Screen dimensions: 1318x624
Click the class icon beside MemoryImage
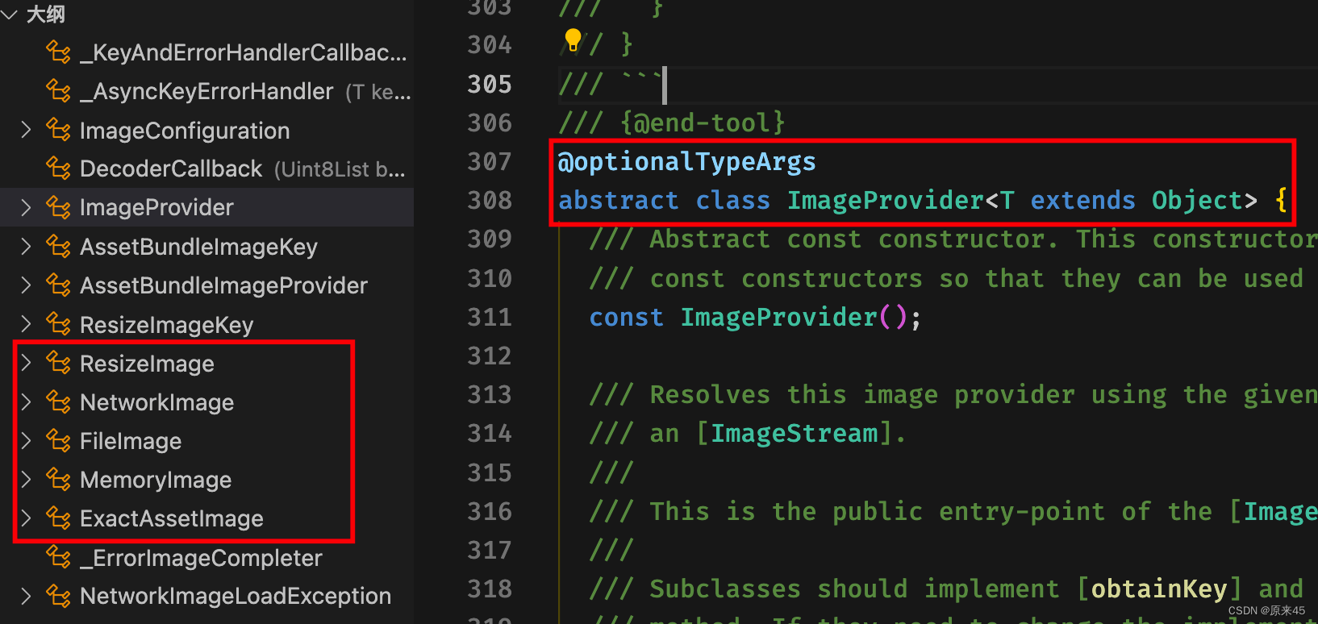(58, 479)
